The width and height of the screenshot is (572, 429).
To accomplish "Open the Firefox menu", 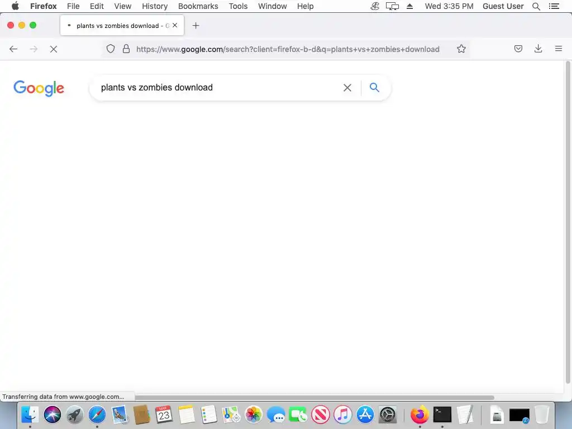I will point(44,6).
